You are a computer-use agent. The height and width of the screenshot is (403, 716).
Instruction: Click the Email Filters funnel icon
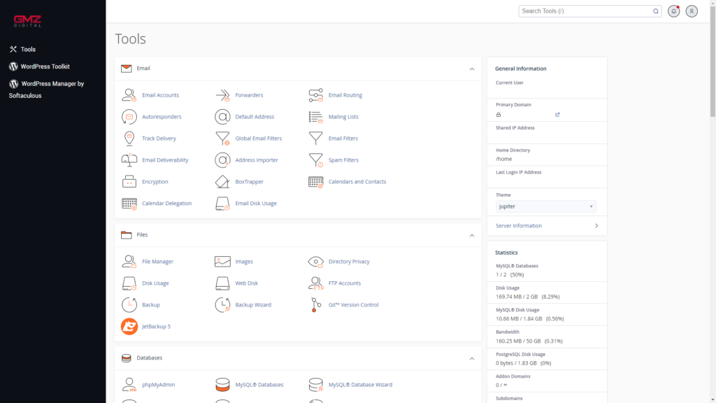(x=315, y=139)
